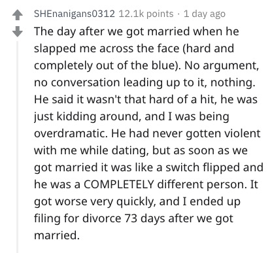Open the '1 day ago' timestamp permalink
Viewport: 270px width, 253px height.
point(205,14)
